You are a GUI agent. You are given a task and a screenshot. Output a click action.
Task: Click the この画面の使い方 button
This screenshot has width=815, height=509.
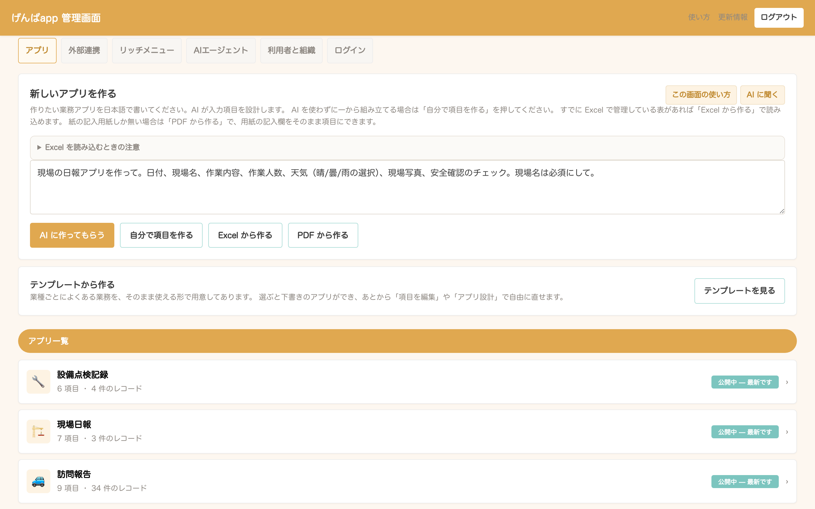pos(701,95)
